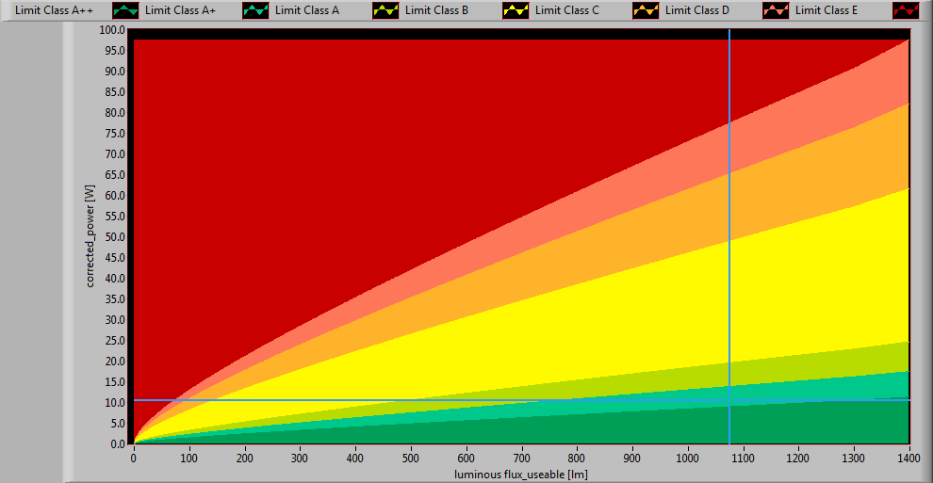The height and width of the screenshot is (483, 933).
Task: Click the large dark red plot region
Action: point(377,141)
